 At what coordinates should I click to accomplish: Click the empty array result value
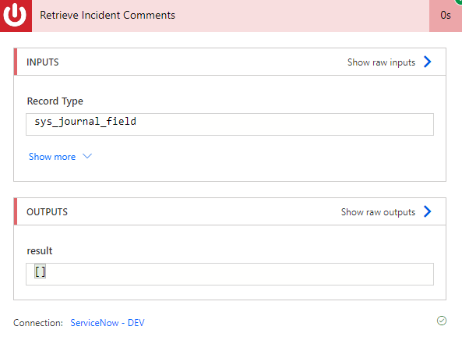[40, 271]
